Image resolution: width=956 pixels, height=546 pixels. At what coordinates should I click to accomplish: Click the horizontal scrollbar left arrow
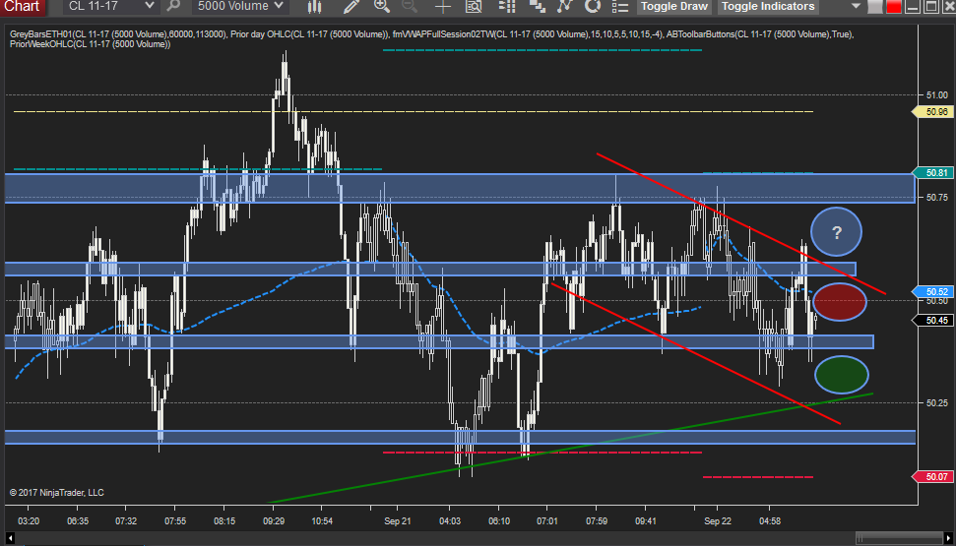click(10, 539)
